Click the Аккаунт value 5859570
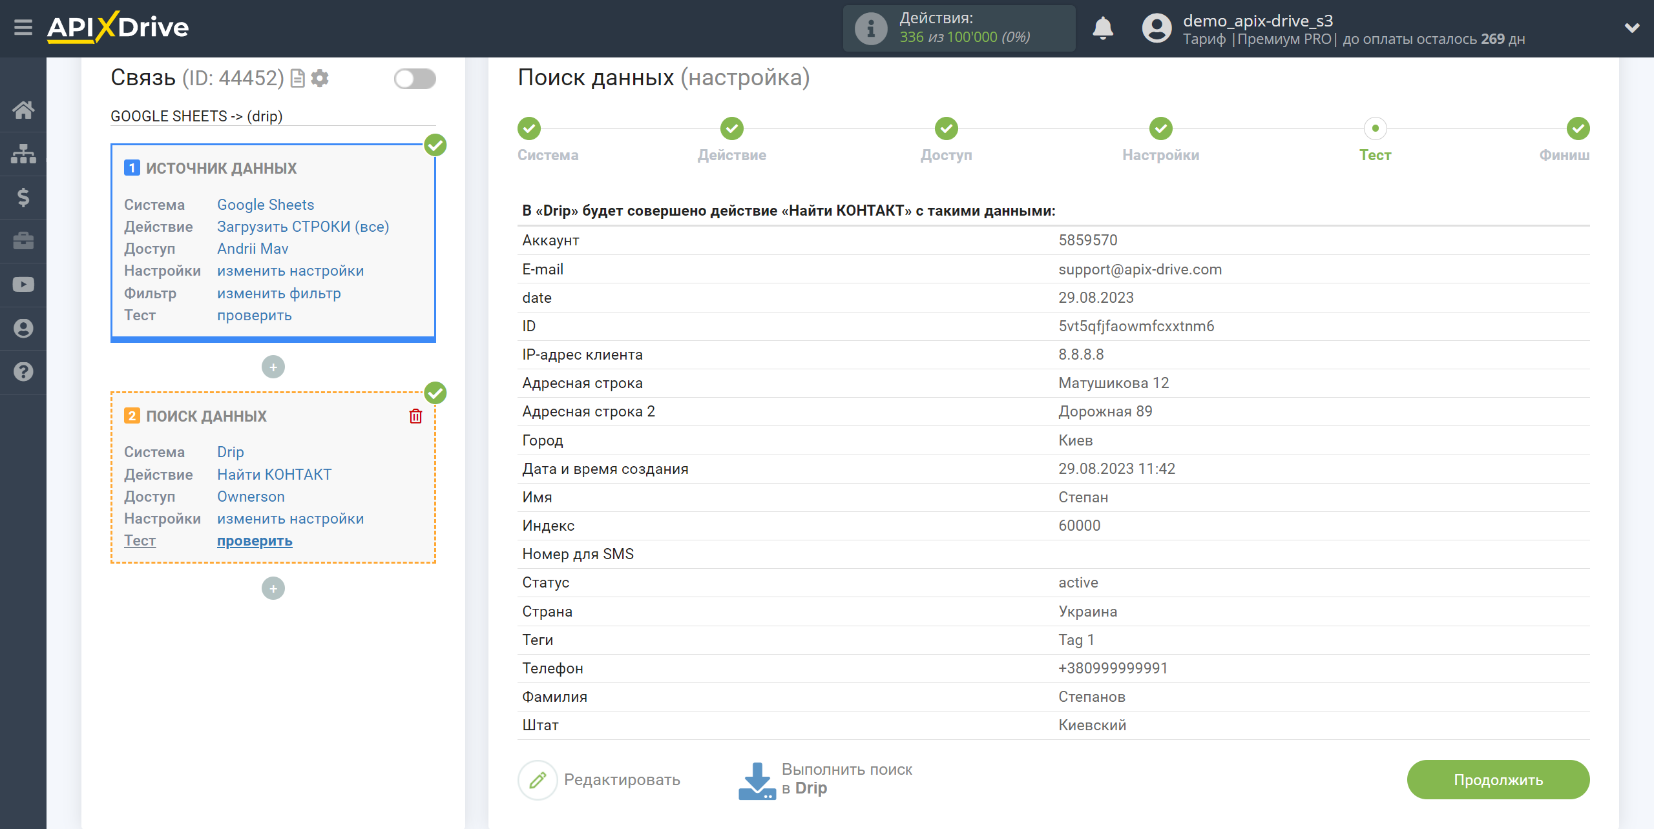Screen dimensions: 1654x829 coord(1088,240)
